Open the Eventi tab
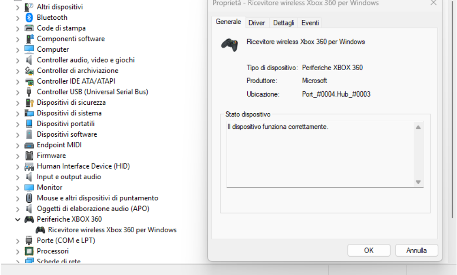 (310, 23)
